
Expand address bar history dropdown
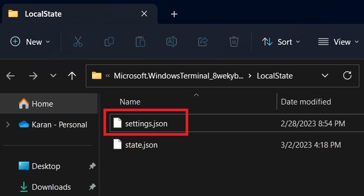point(325,75)
